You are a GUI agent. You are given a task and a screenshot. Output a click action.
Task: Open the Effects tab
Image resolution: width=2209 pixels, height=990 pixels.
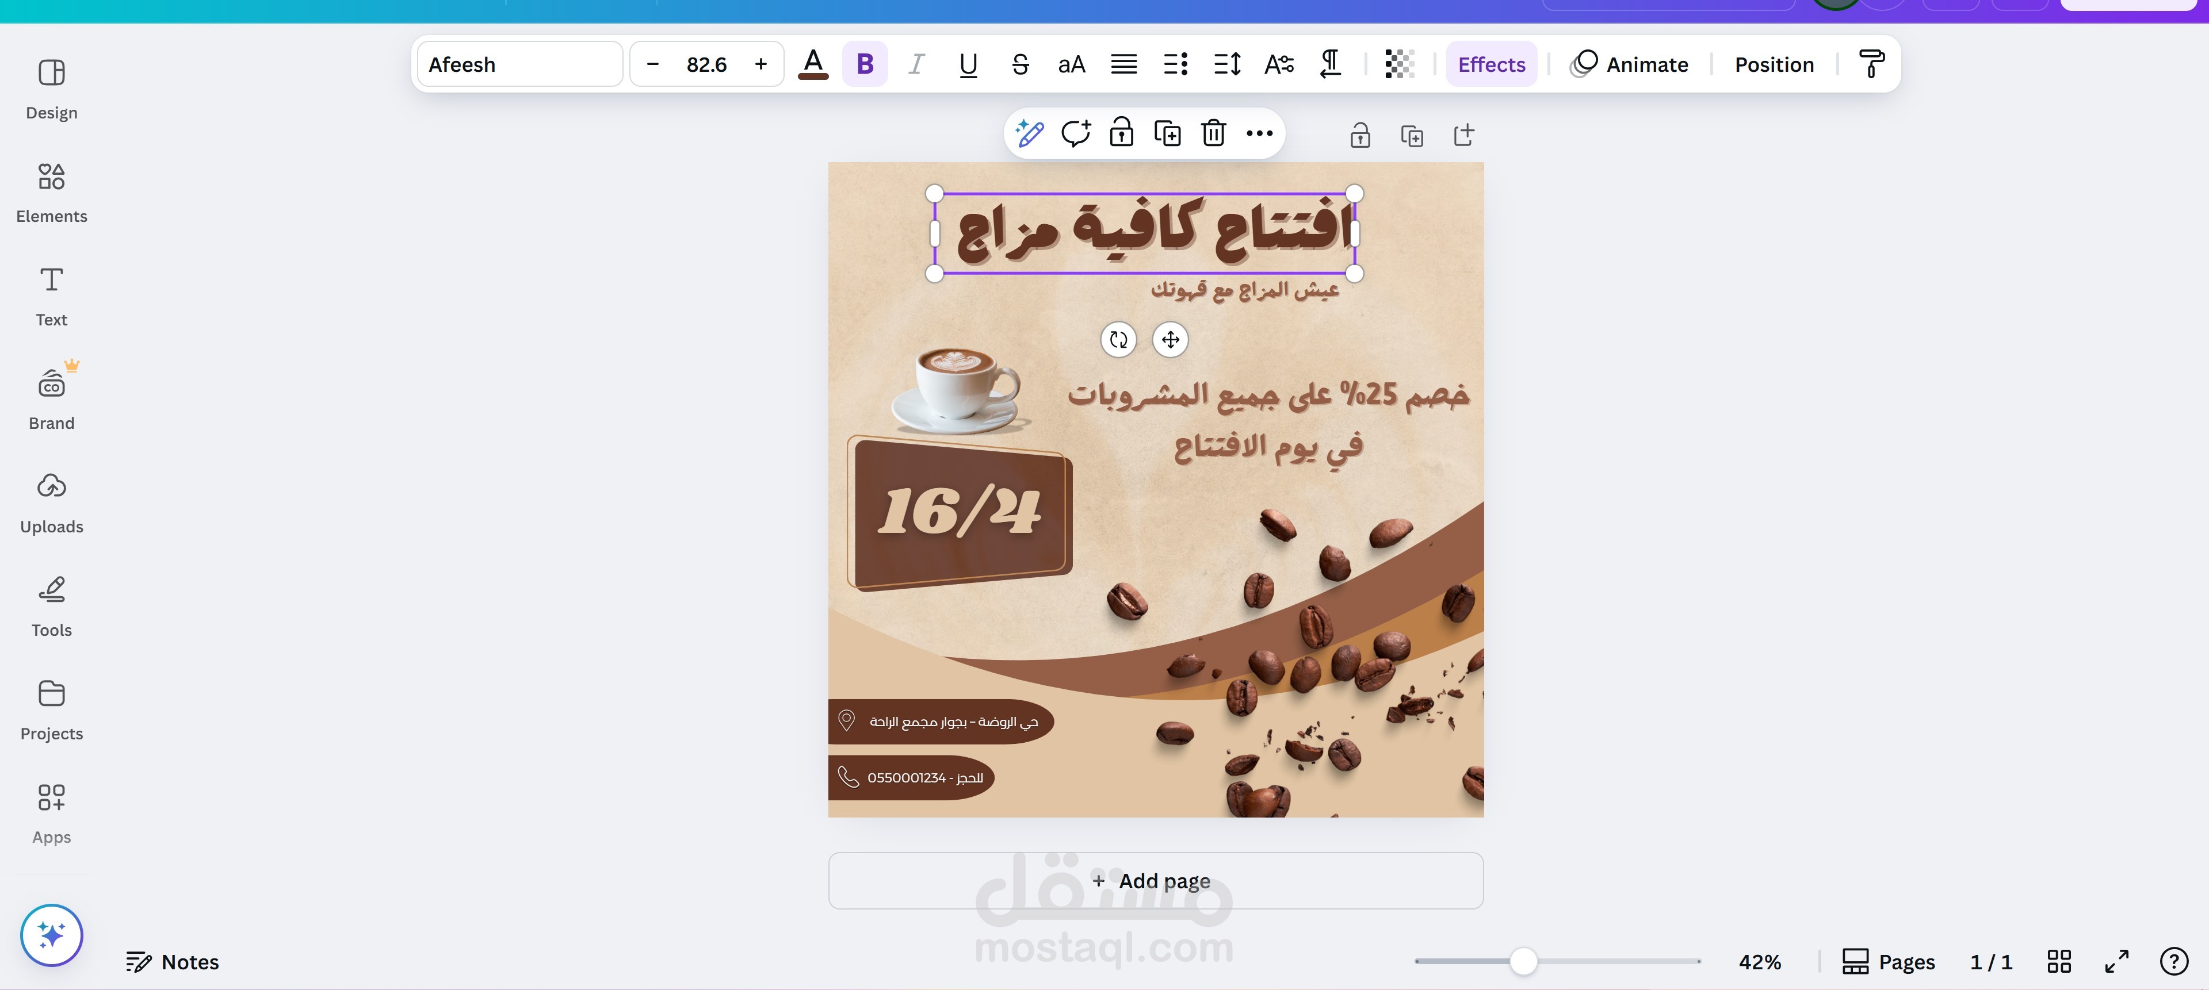pos(1491,64)
